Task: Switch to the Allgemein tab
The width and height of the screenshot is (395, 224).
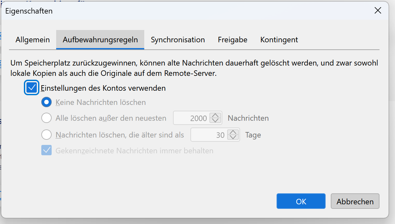Action: (33, 40)
